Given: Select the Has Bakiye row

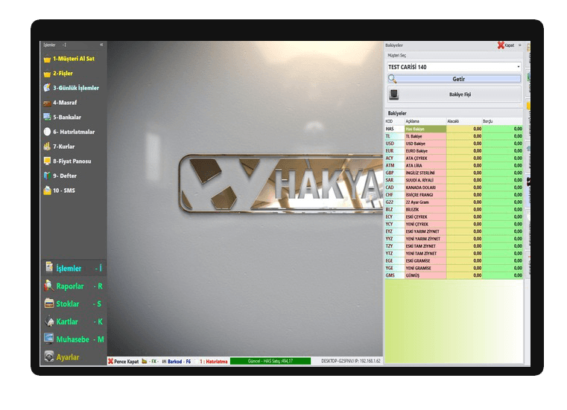Looking at the screenshot, I should coord(454,129).
